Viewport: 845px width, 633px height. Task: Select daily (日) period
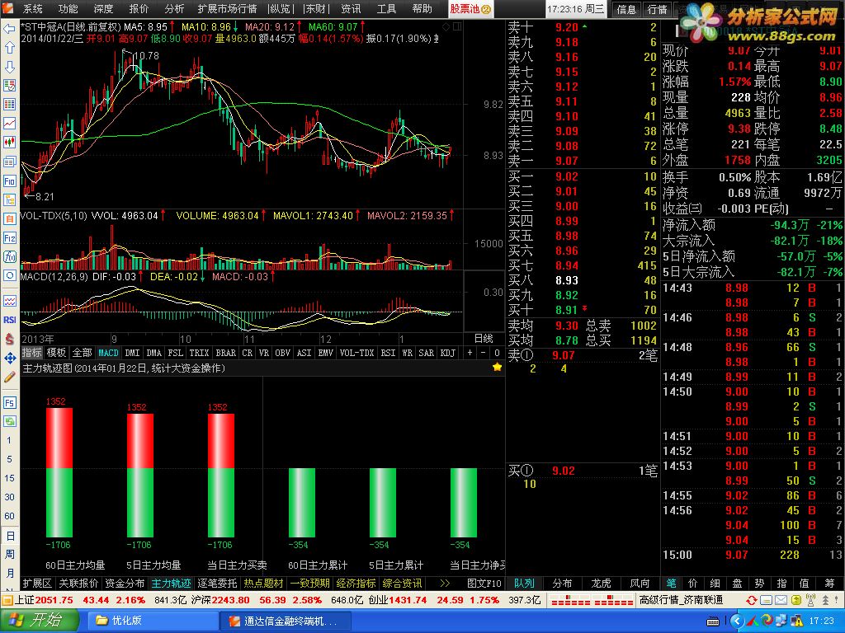coord(9,536)
